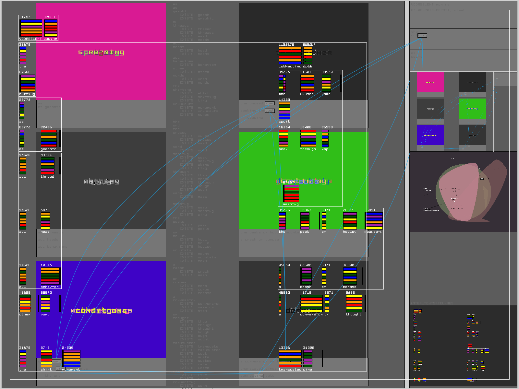This screenshot has height=389, width=519.
Task: Click the boxed 'word' in unused word text
Action: tap(270, 103)
